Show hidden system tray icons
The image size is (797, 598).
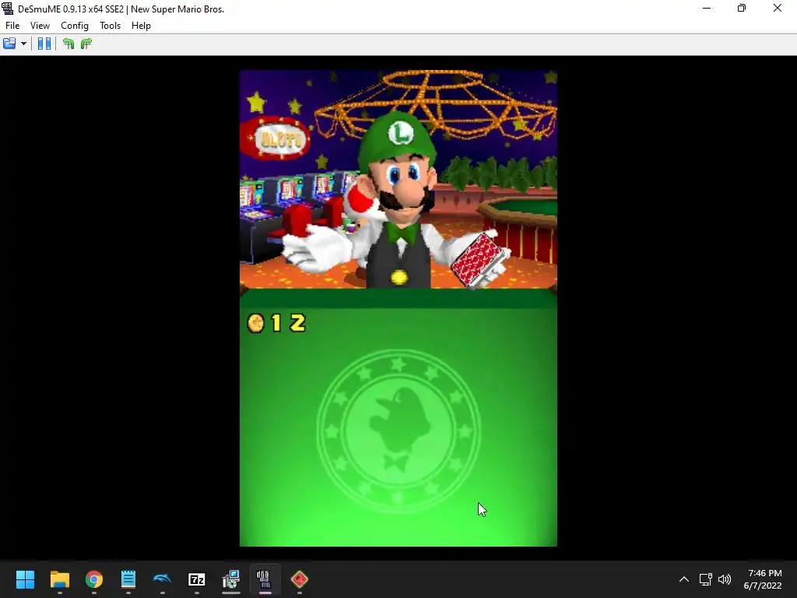point(684,579)
